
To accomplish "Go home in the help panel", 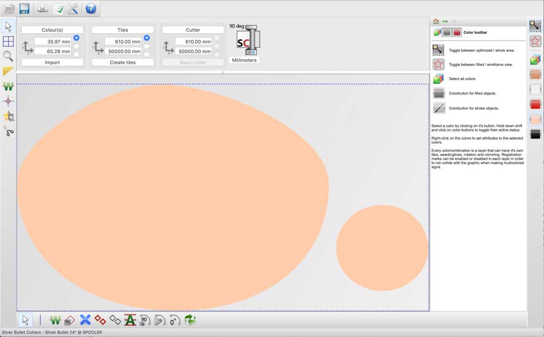I will (x=436, y=21).
